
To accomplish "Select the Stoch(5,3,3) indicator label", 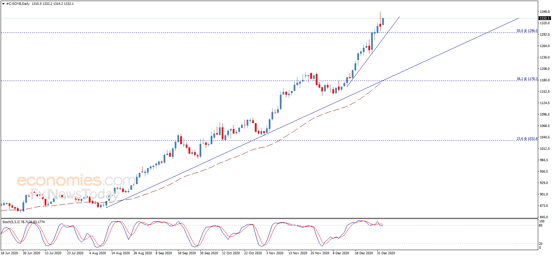I will [x=11, y=222].
